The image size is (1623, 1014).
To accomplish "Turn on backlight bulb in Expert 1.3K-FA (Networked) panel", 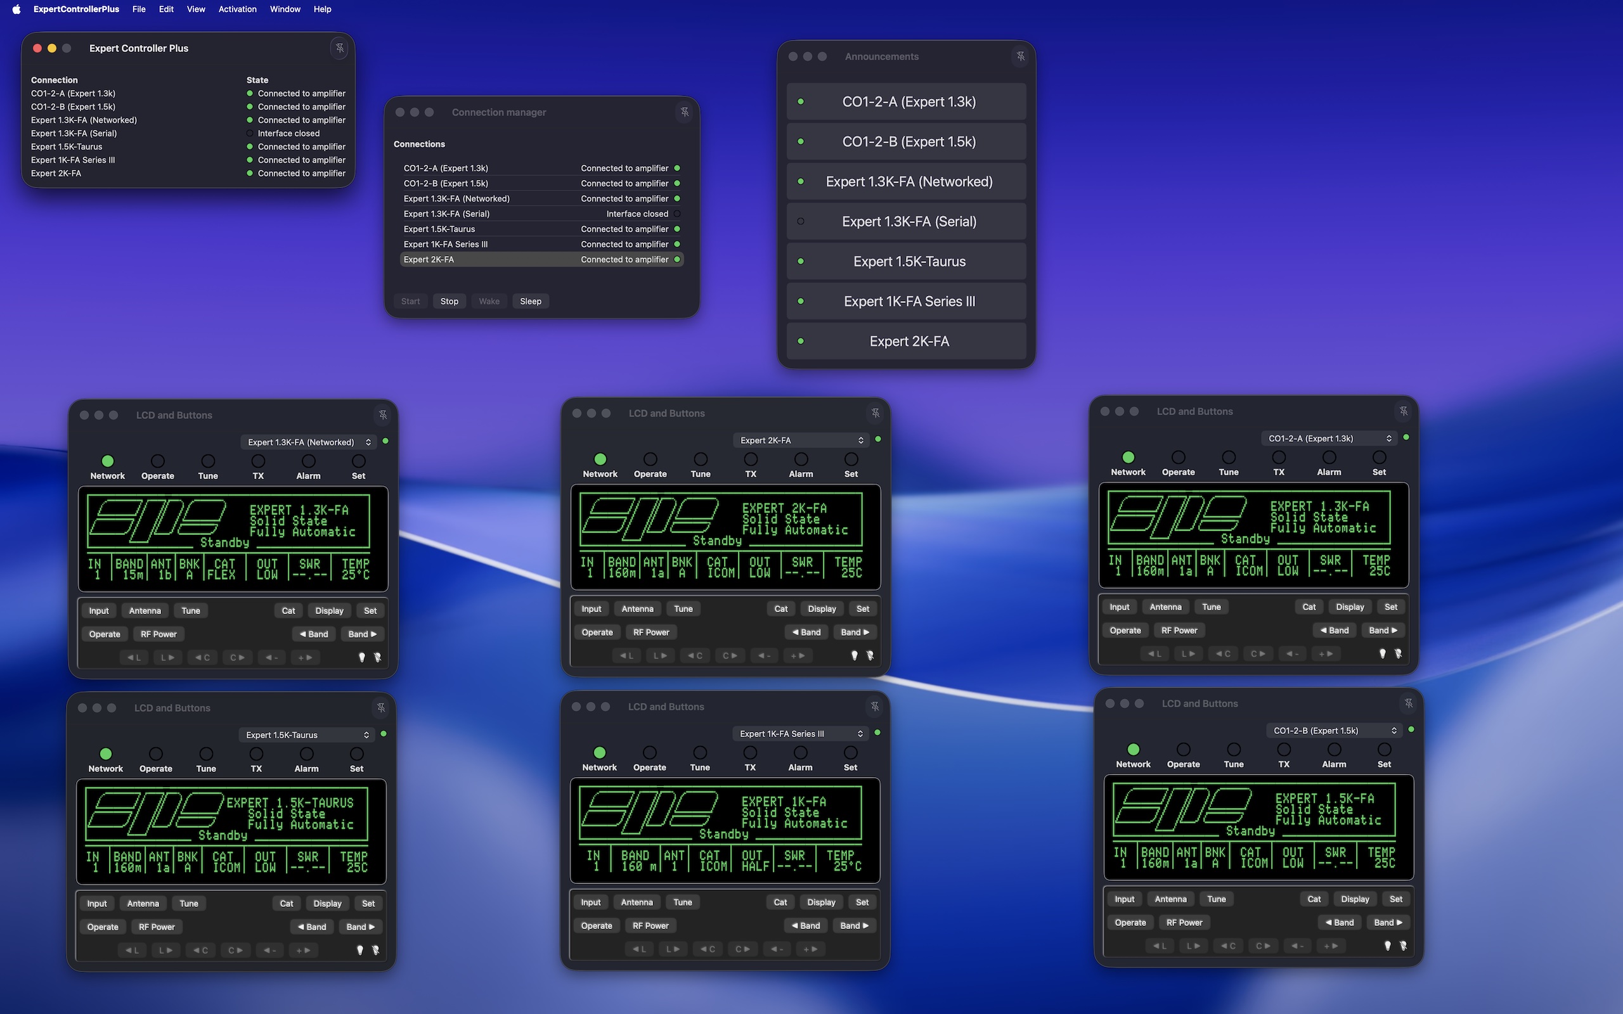I will point(361,657).
